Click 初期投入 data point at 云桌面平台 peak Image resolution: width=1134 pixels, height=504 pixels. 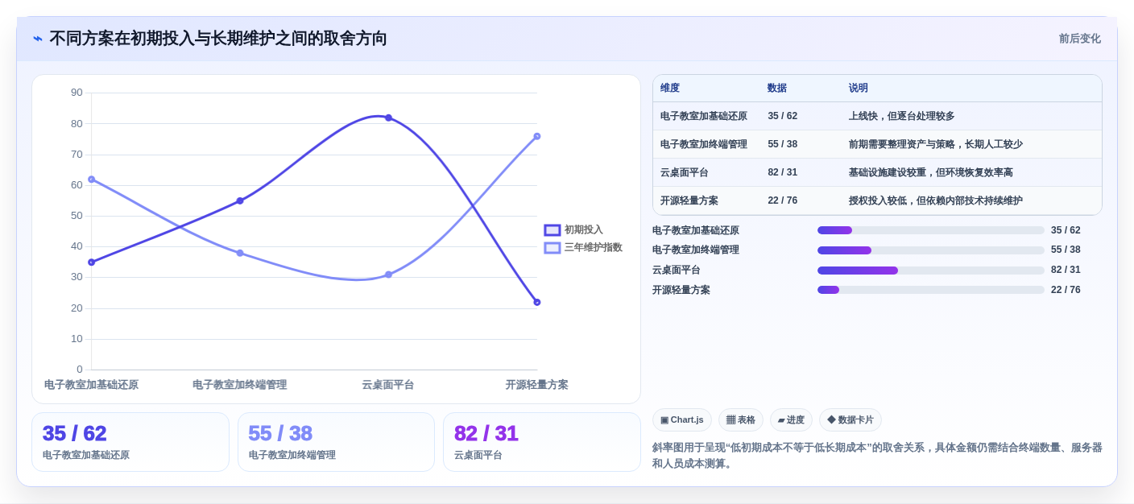click(x=388, y=118)
